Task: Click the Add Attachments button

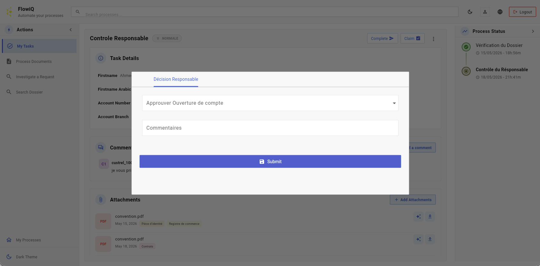Action: click(413, 200)
